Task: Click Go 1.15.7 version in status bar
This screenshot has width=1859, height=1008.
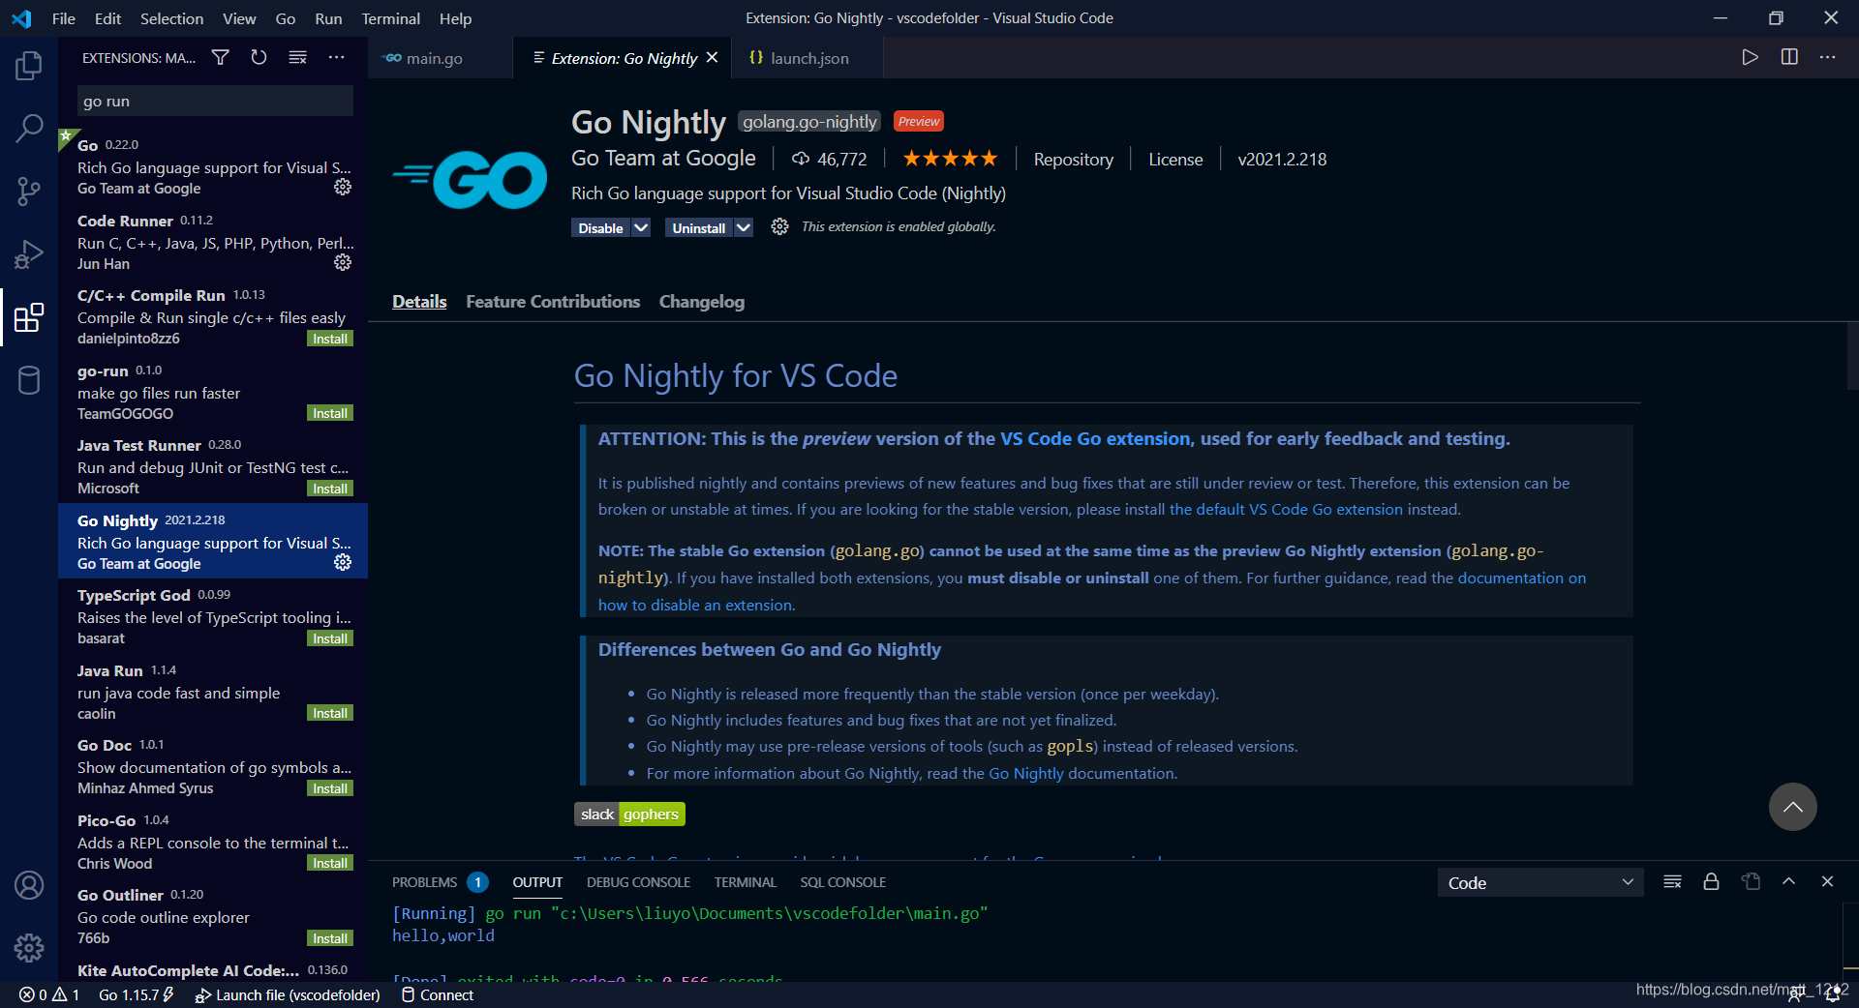Action: pyautogui.click(x=136, y=994)
